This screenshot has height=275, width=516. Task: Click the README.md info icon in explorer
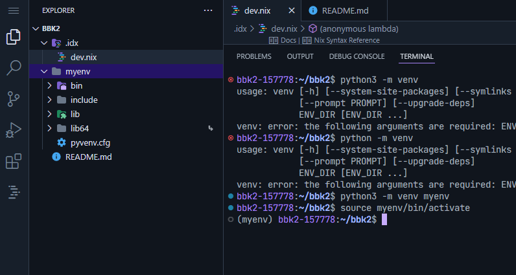point(56,157)
